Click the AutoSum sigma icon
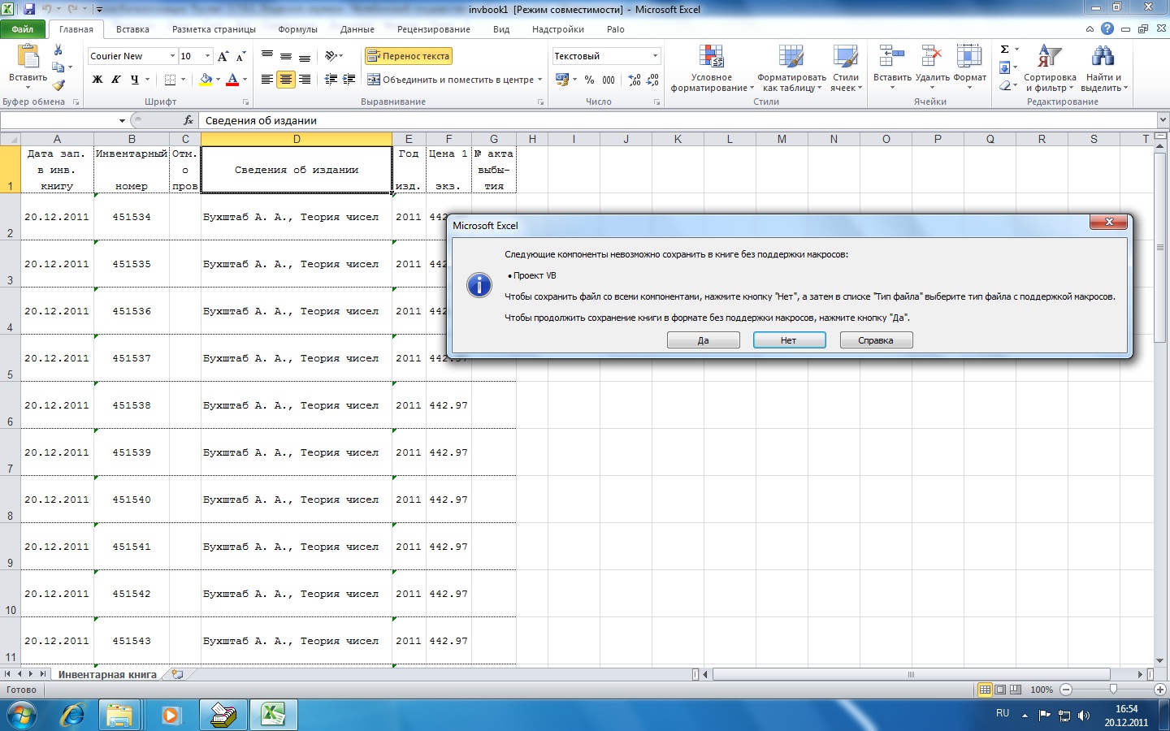 pyautogui.click(x=1005, y=50)
